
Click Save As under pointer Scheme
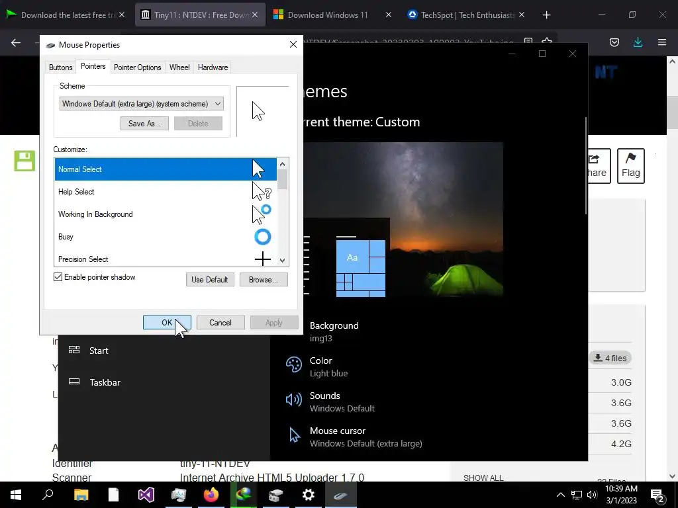tap(144, 124)
